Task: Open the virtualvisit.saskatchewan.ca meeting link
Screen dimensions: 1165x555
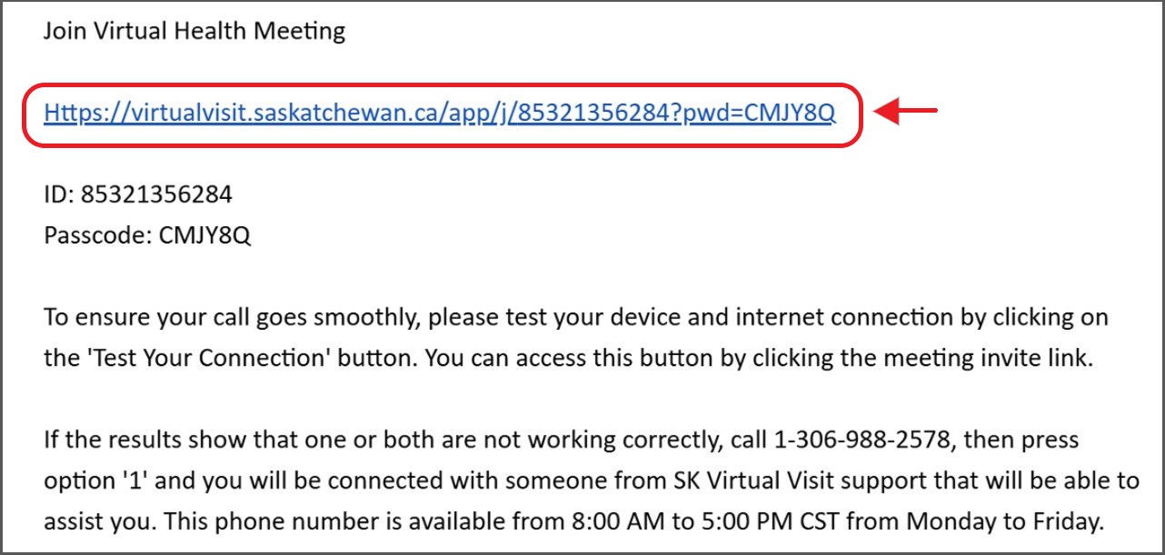Action: tap(439, 113)
